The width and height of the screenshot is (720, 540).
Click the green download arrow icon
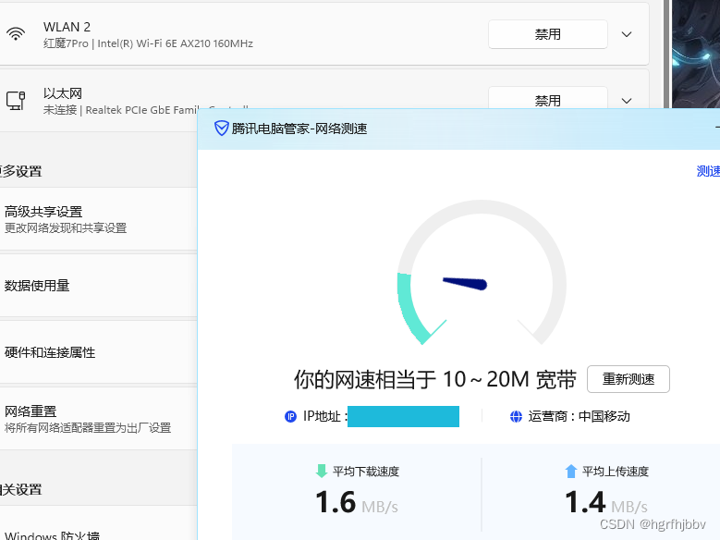coord(322,471)
